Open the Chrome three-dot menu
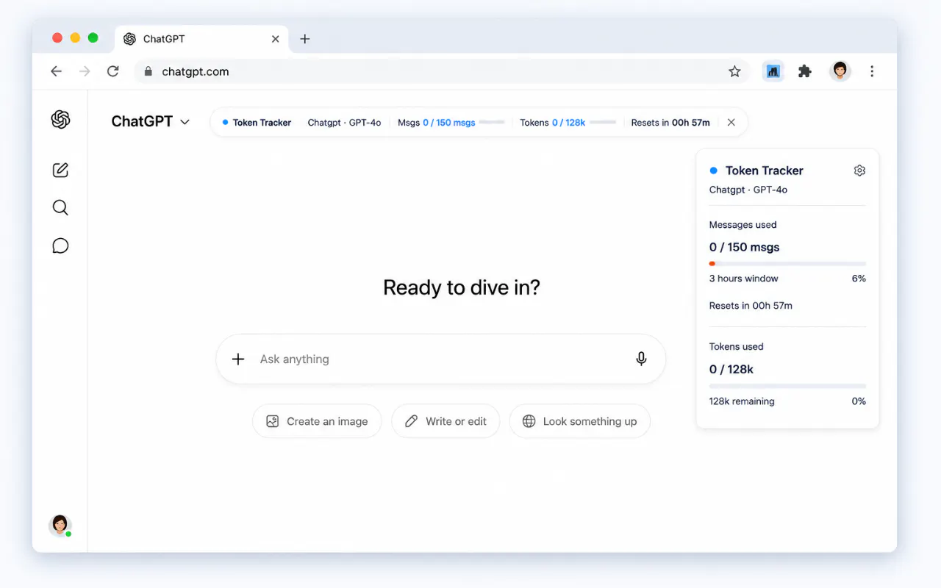Image resolution: width=941 pixels, height=588 pixels. (x=872, y=71)
